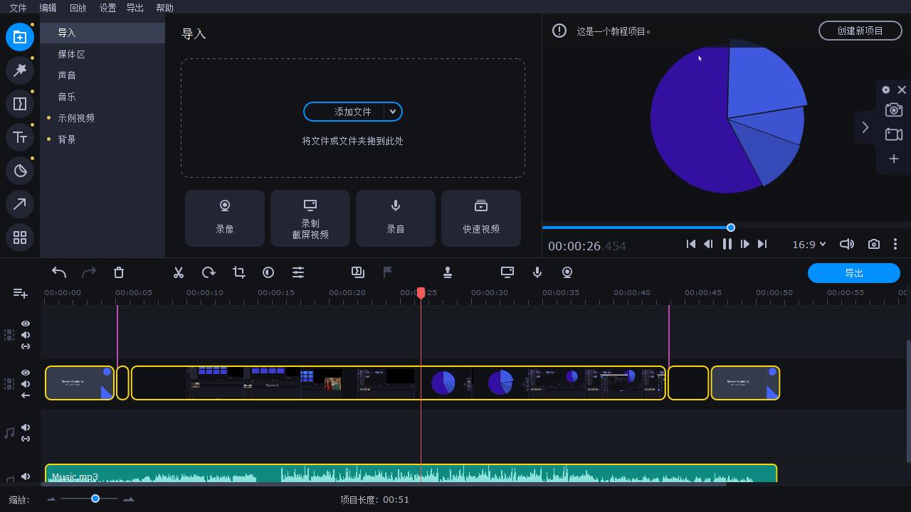Split clip with scissors icon
The width and height of the screenshot is (911, 512).
(x=179, y=272)
